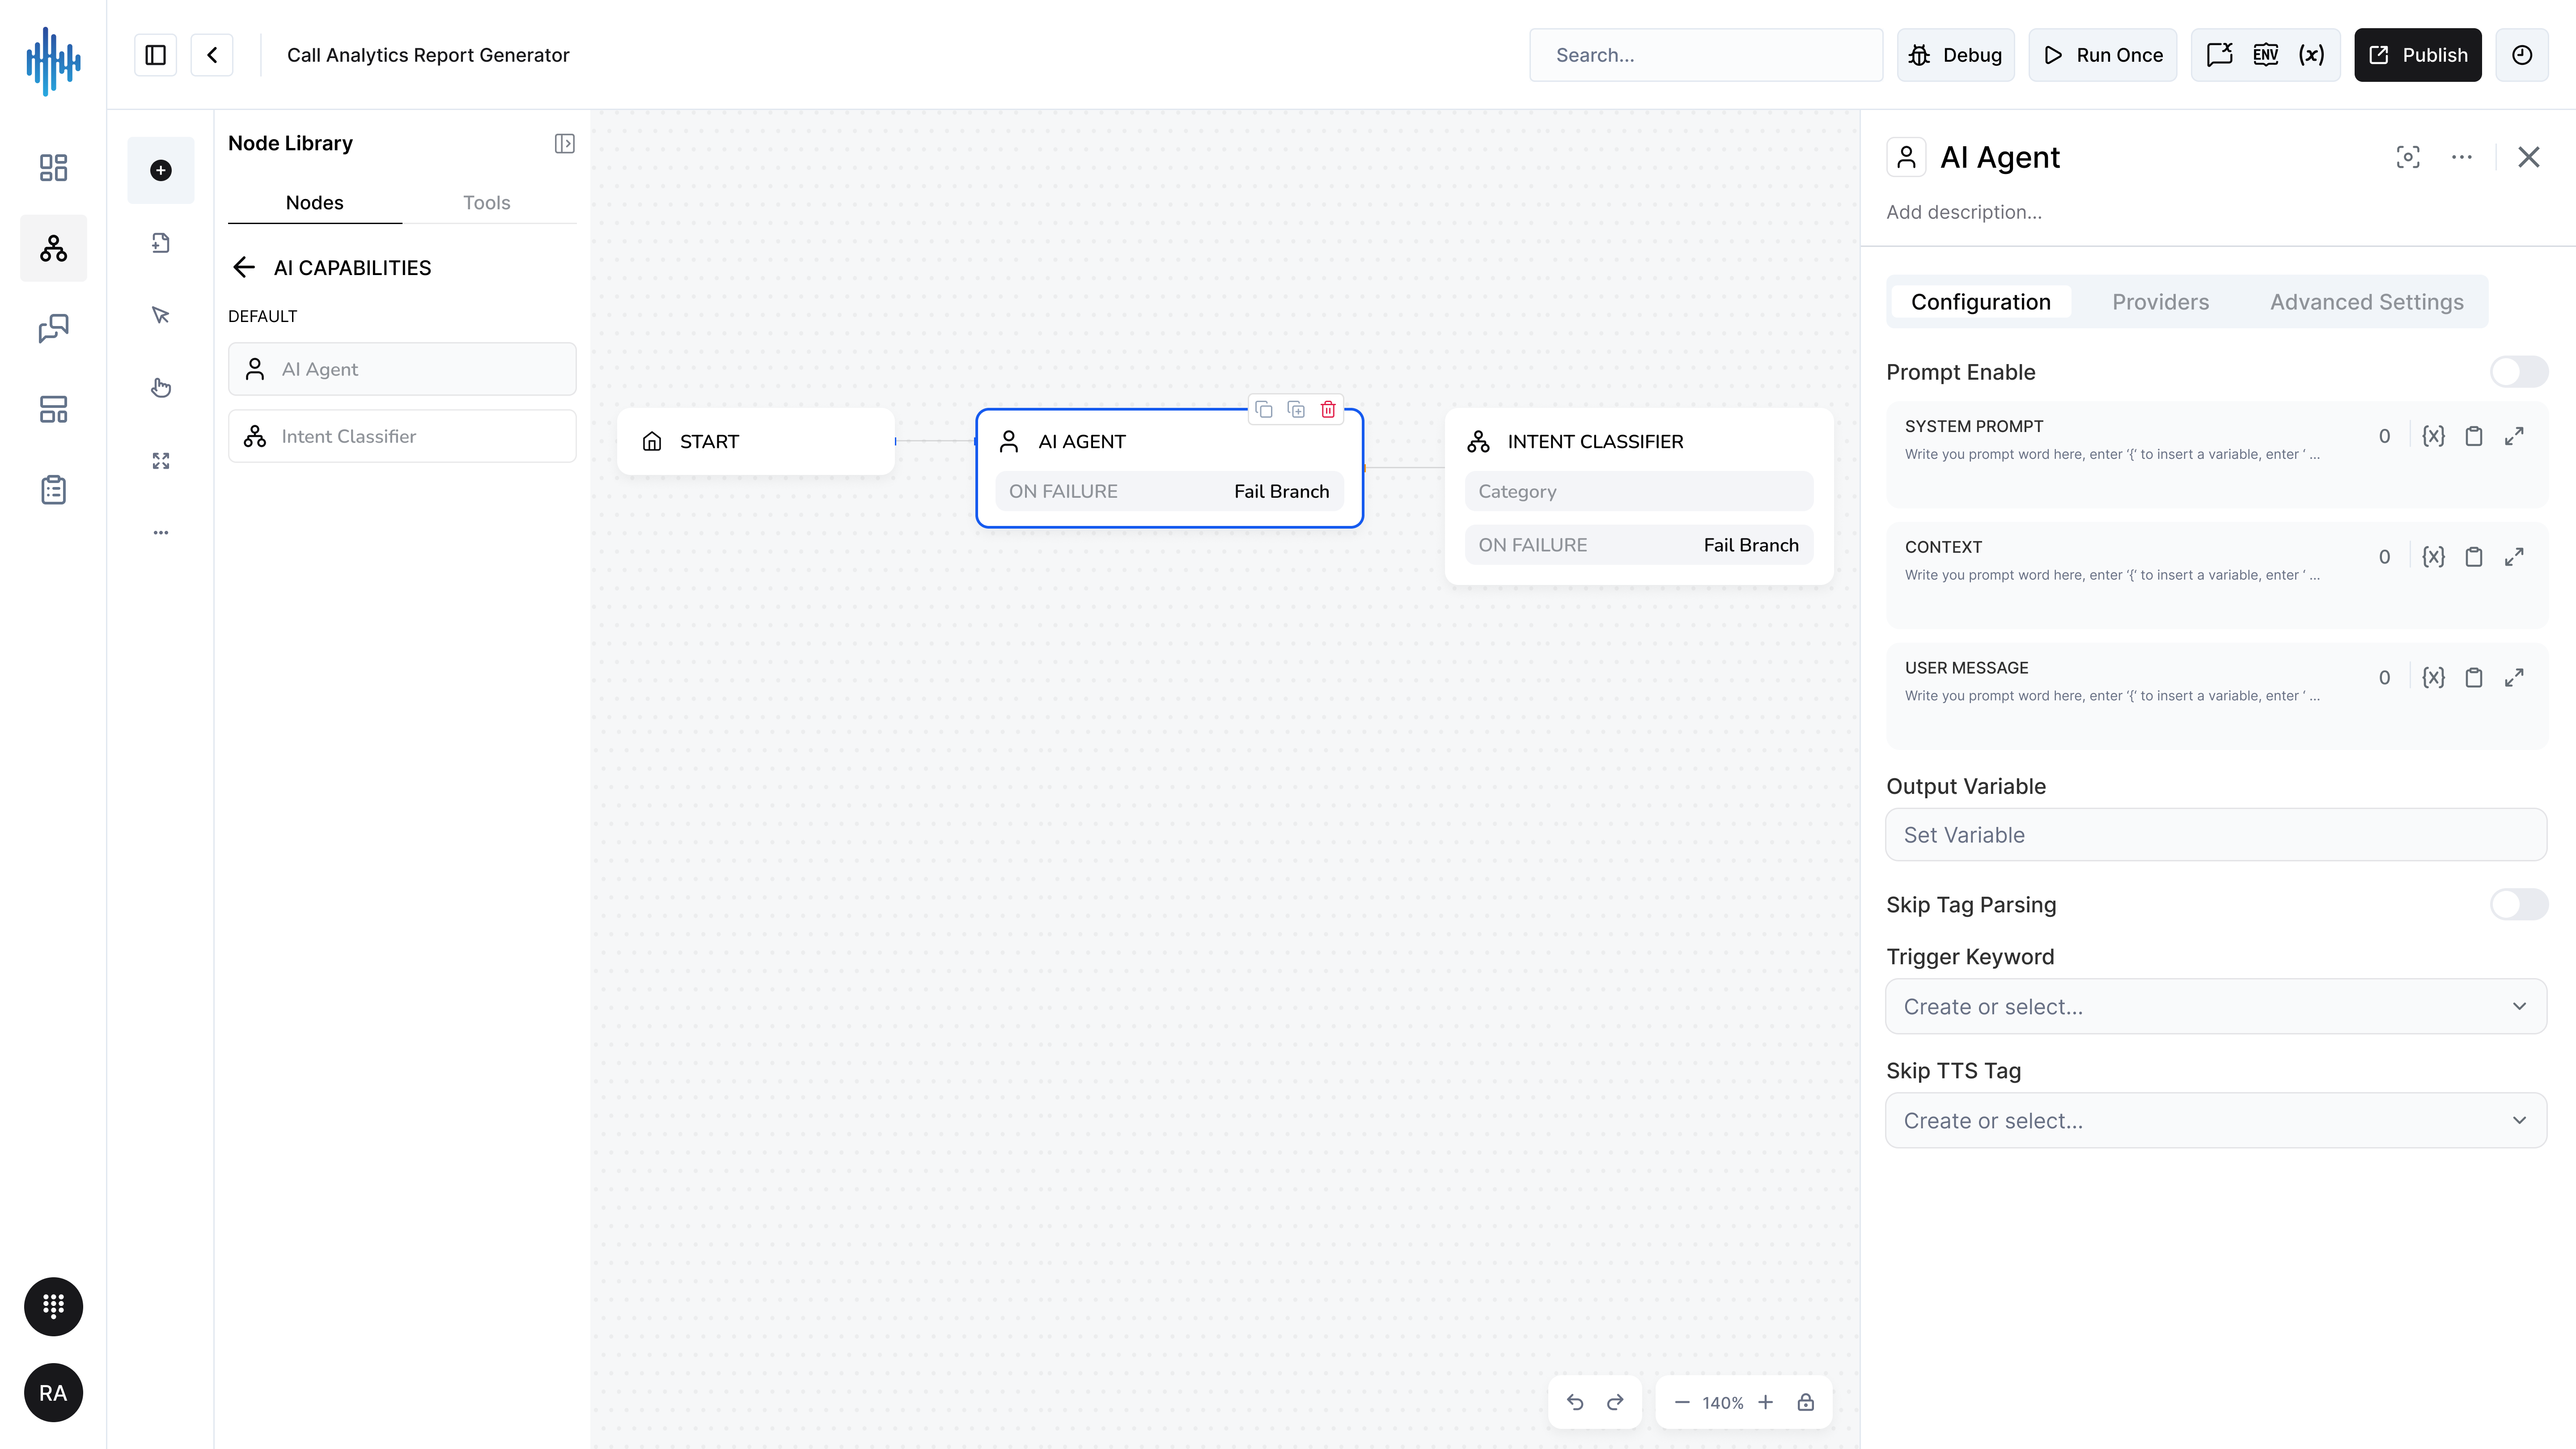Viewport: 2576px width, 1449px height.
Task: Select the Providers tab
Action: pos(2161,302)
